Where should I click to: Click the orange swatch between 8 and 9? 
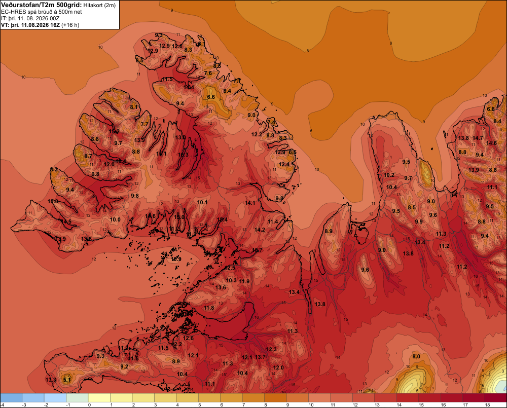[275, 398]
